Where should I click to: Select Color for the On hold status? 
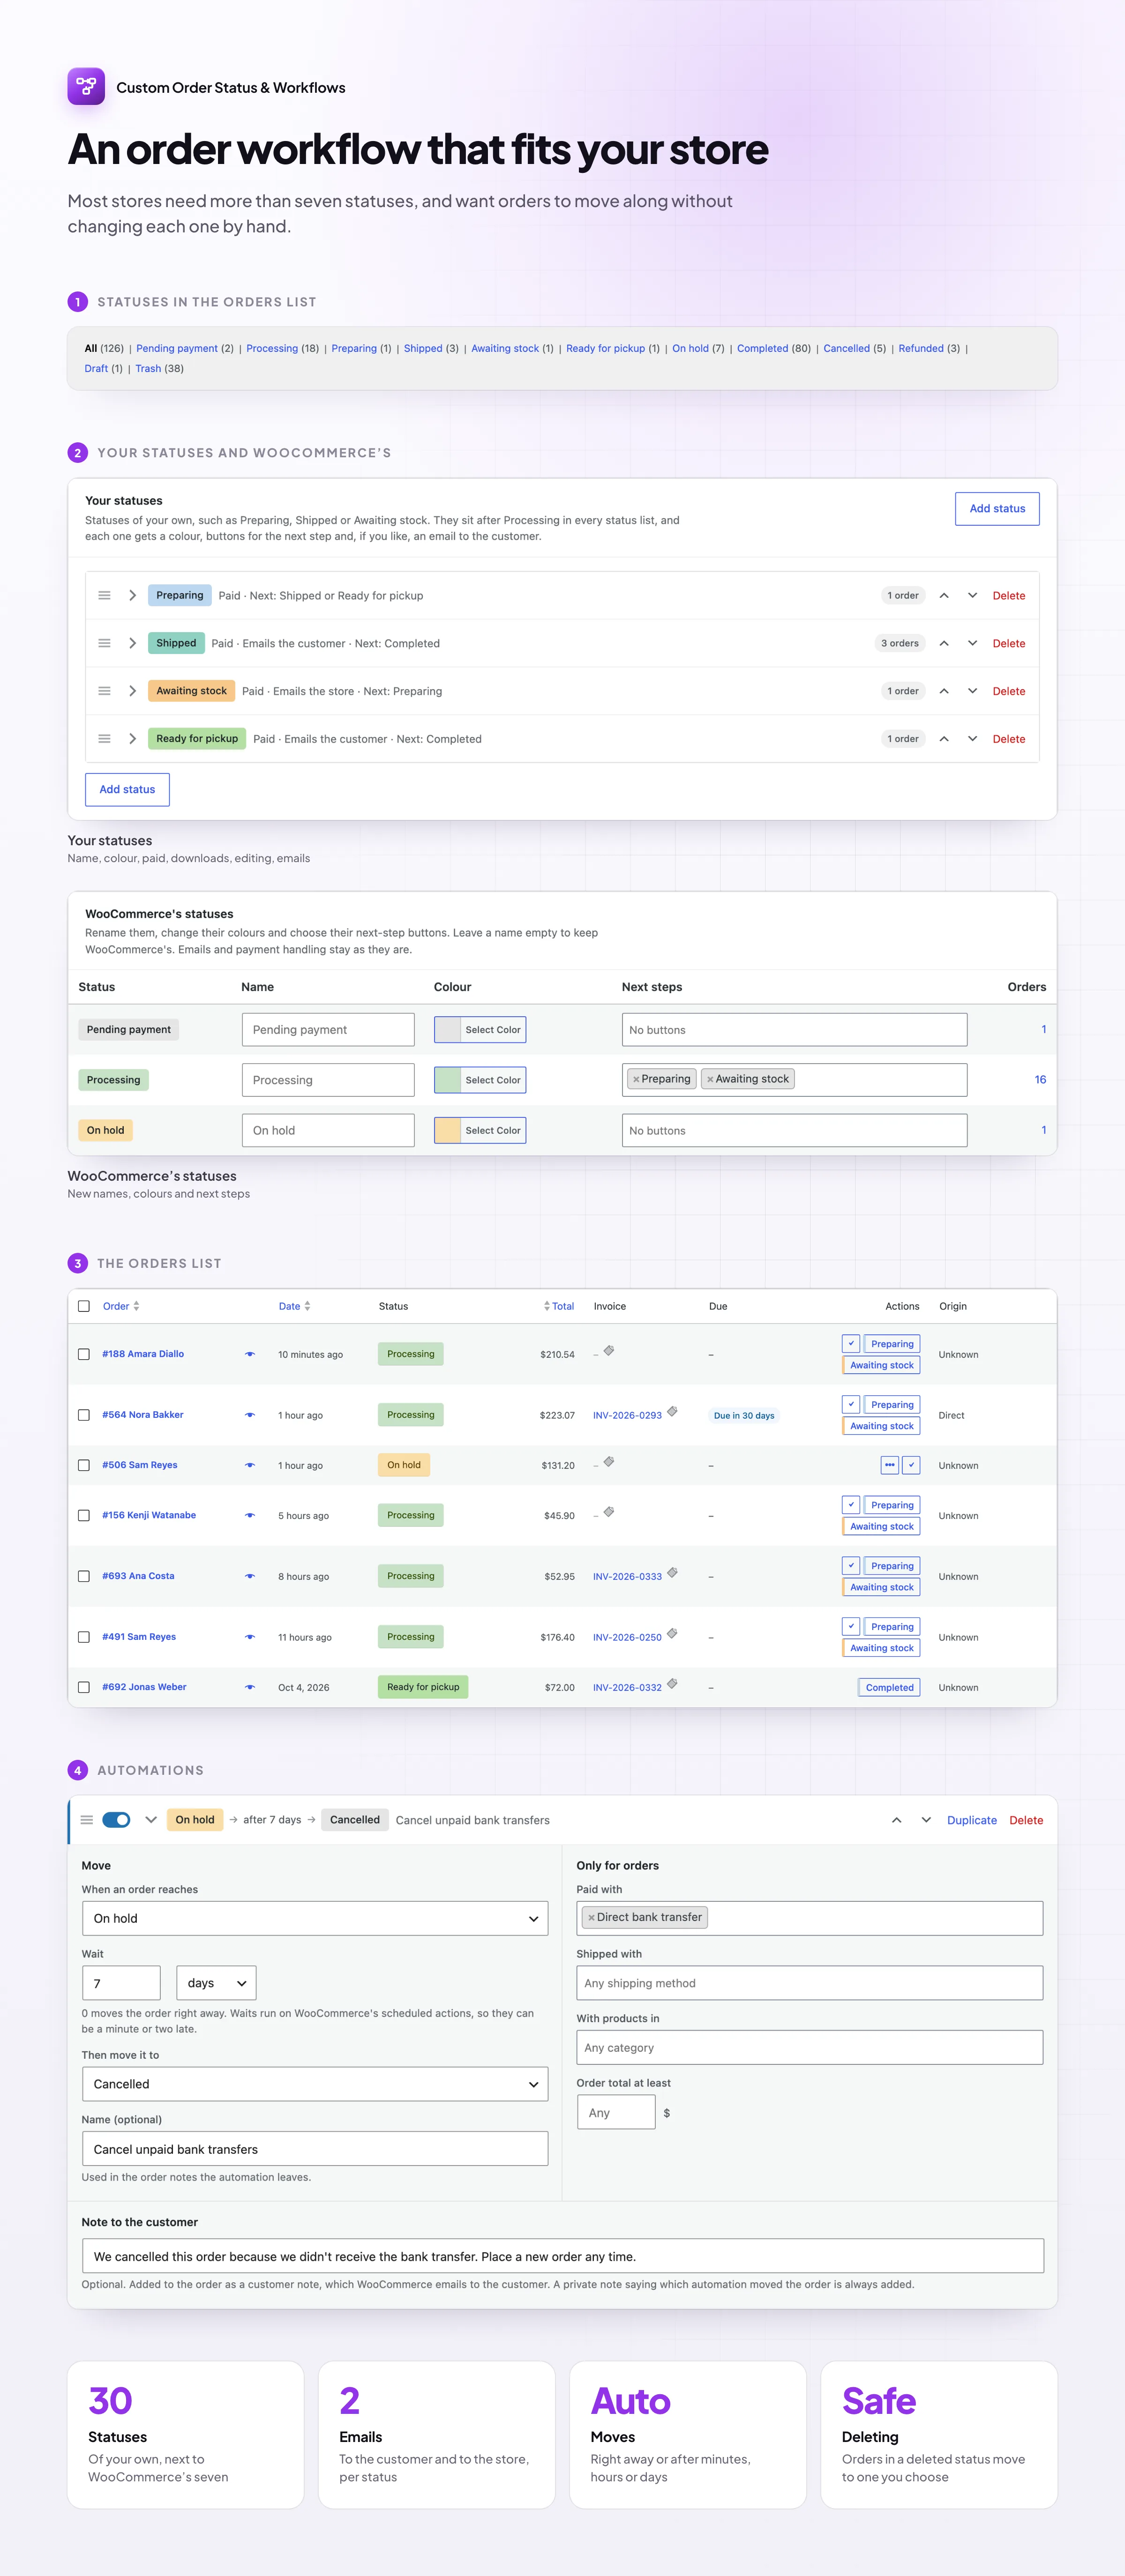[x=480, y=1130]
